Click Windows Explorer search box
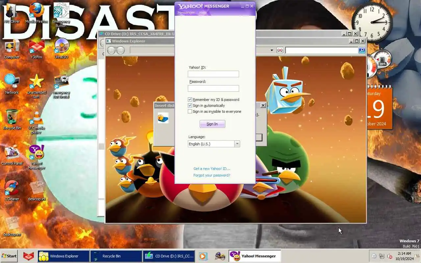 322,50
